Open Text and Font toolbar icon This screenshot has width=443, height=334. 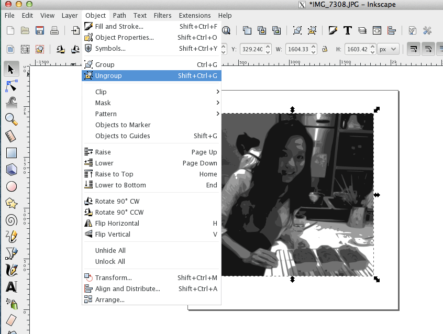click(x=348, y=30)
